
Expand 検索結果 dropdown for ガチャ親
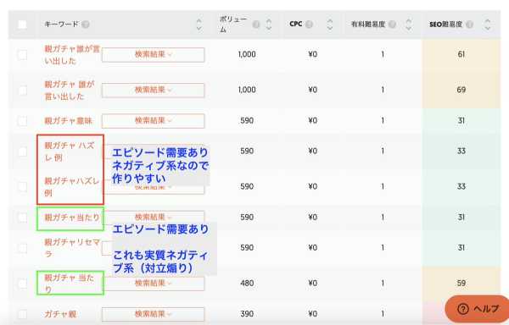coord(154,314)
